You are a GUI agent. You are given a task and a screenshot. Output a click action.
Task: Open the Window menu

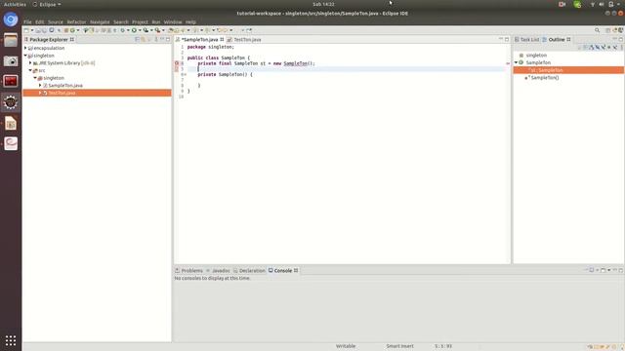coord(173,21)
